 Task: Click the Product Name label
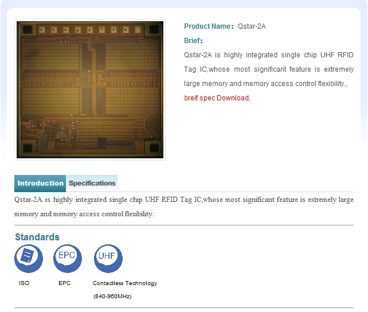[209, 26]
